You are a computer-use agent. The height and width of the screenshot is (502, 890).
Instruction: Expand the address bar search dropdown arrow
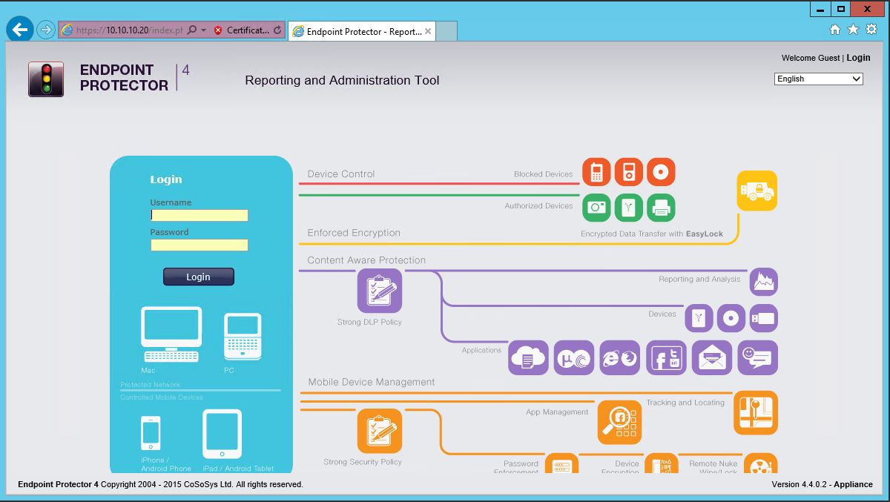pyautogui.click(x=204, y=30)
